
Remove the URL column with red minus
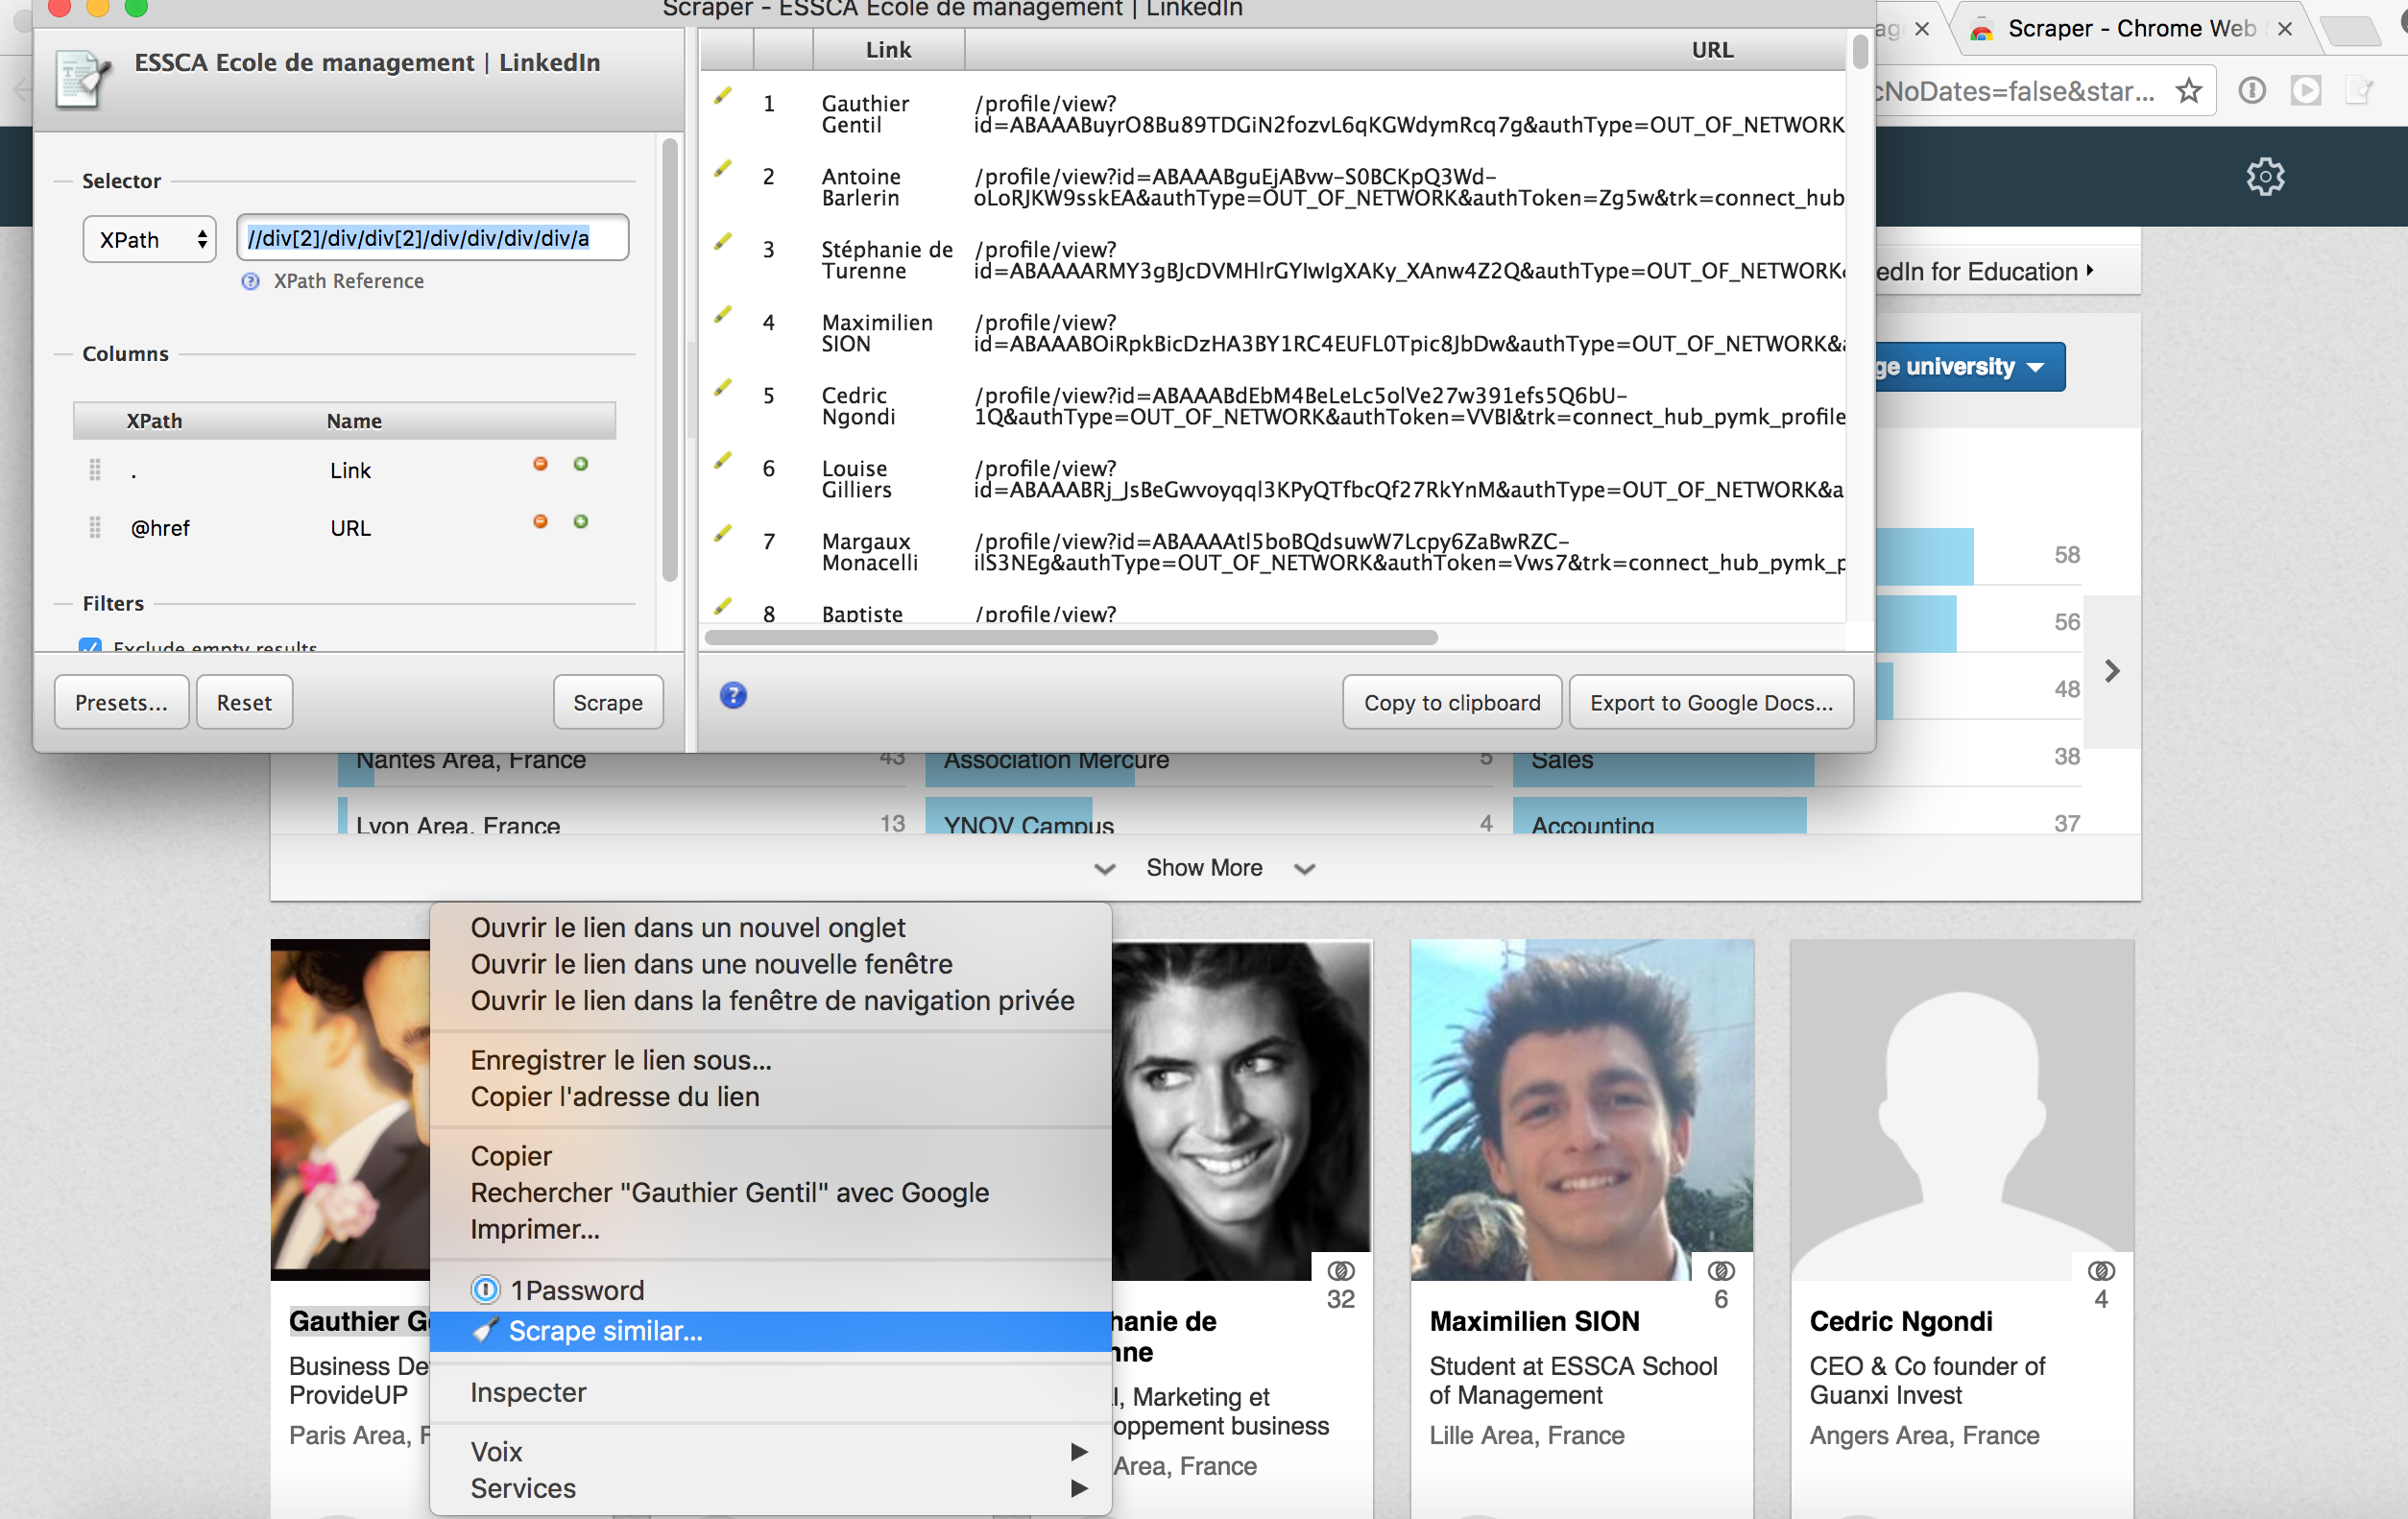(x=540, y=522)
